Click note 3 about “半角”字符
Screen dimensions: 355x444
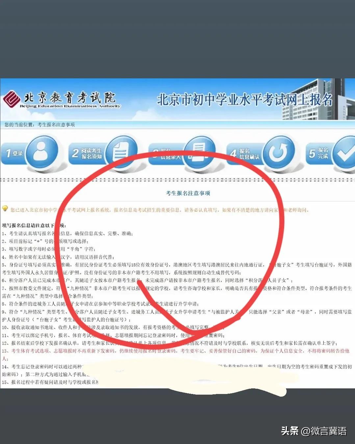click(x=49, y=249)
